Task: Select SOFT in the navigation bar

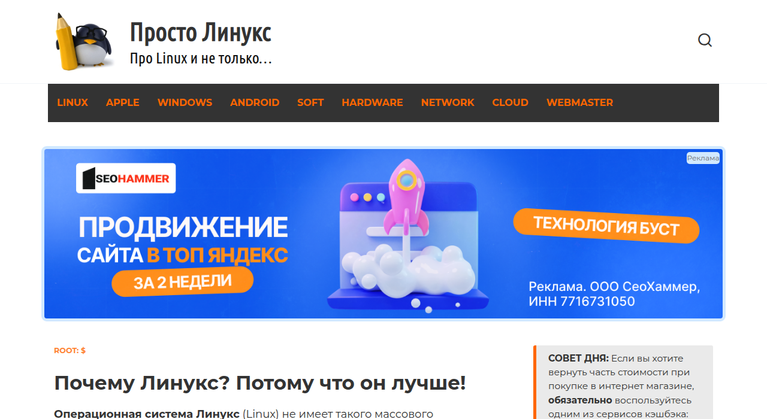Action: [310, 102]
